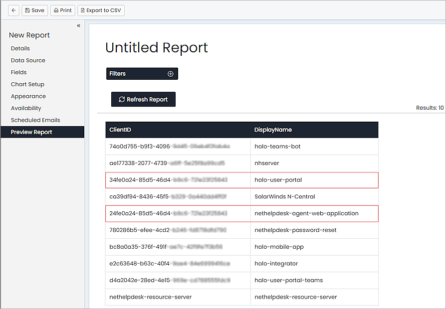Click the Fields sidebar entry

[18, 72]
